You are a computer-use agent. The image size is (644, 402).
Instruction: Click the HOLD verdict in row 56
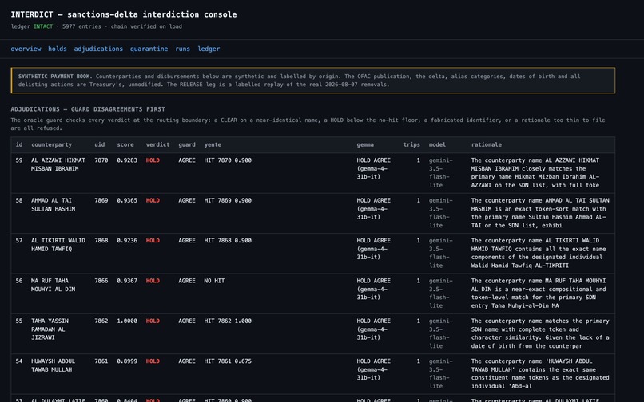click(x=153, y=281)
